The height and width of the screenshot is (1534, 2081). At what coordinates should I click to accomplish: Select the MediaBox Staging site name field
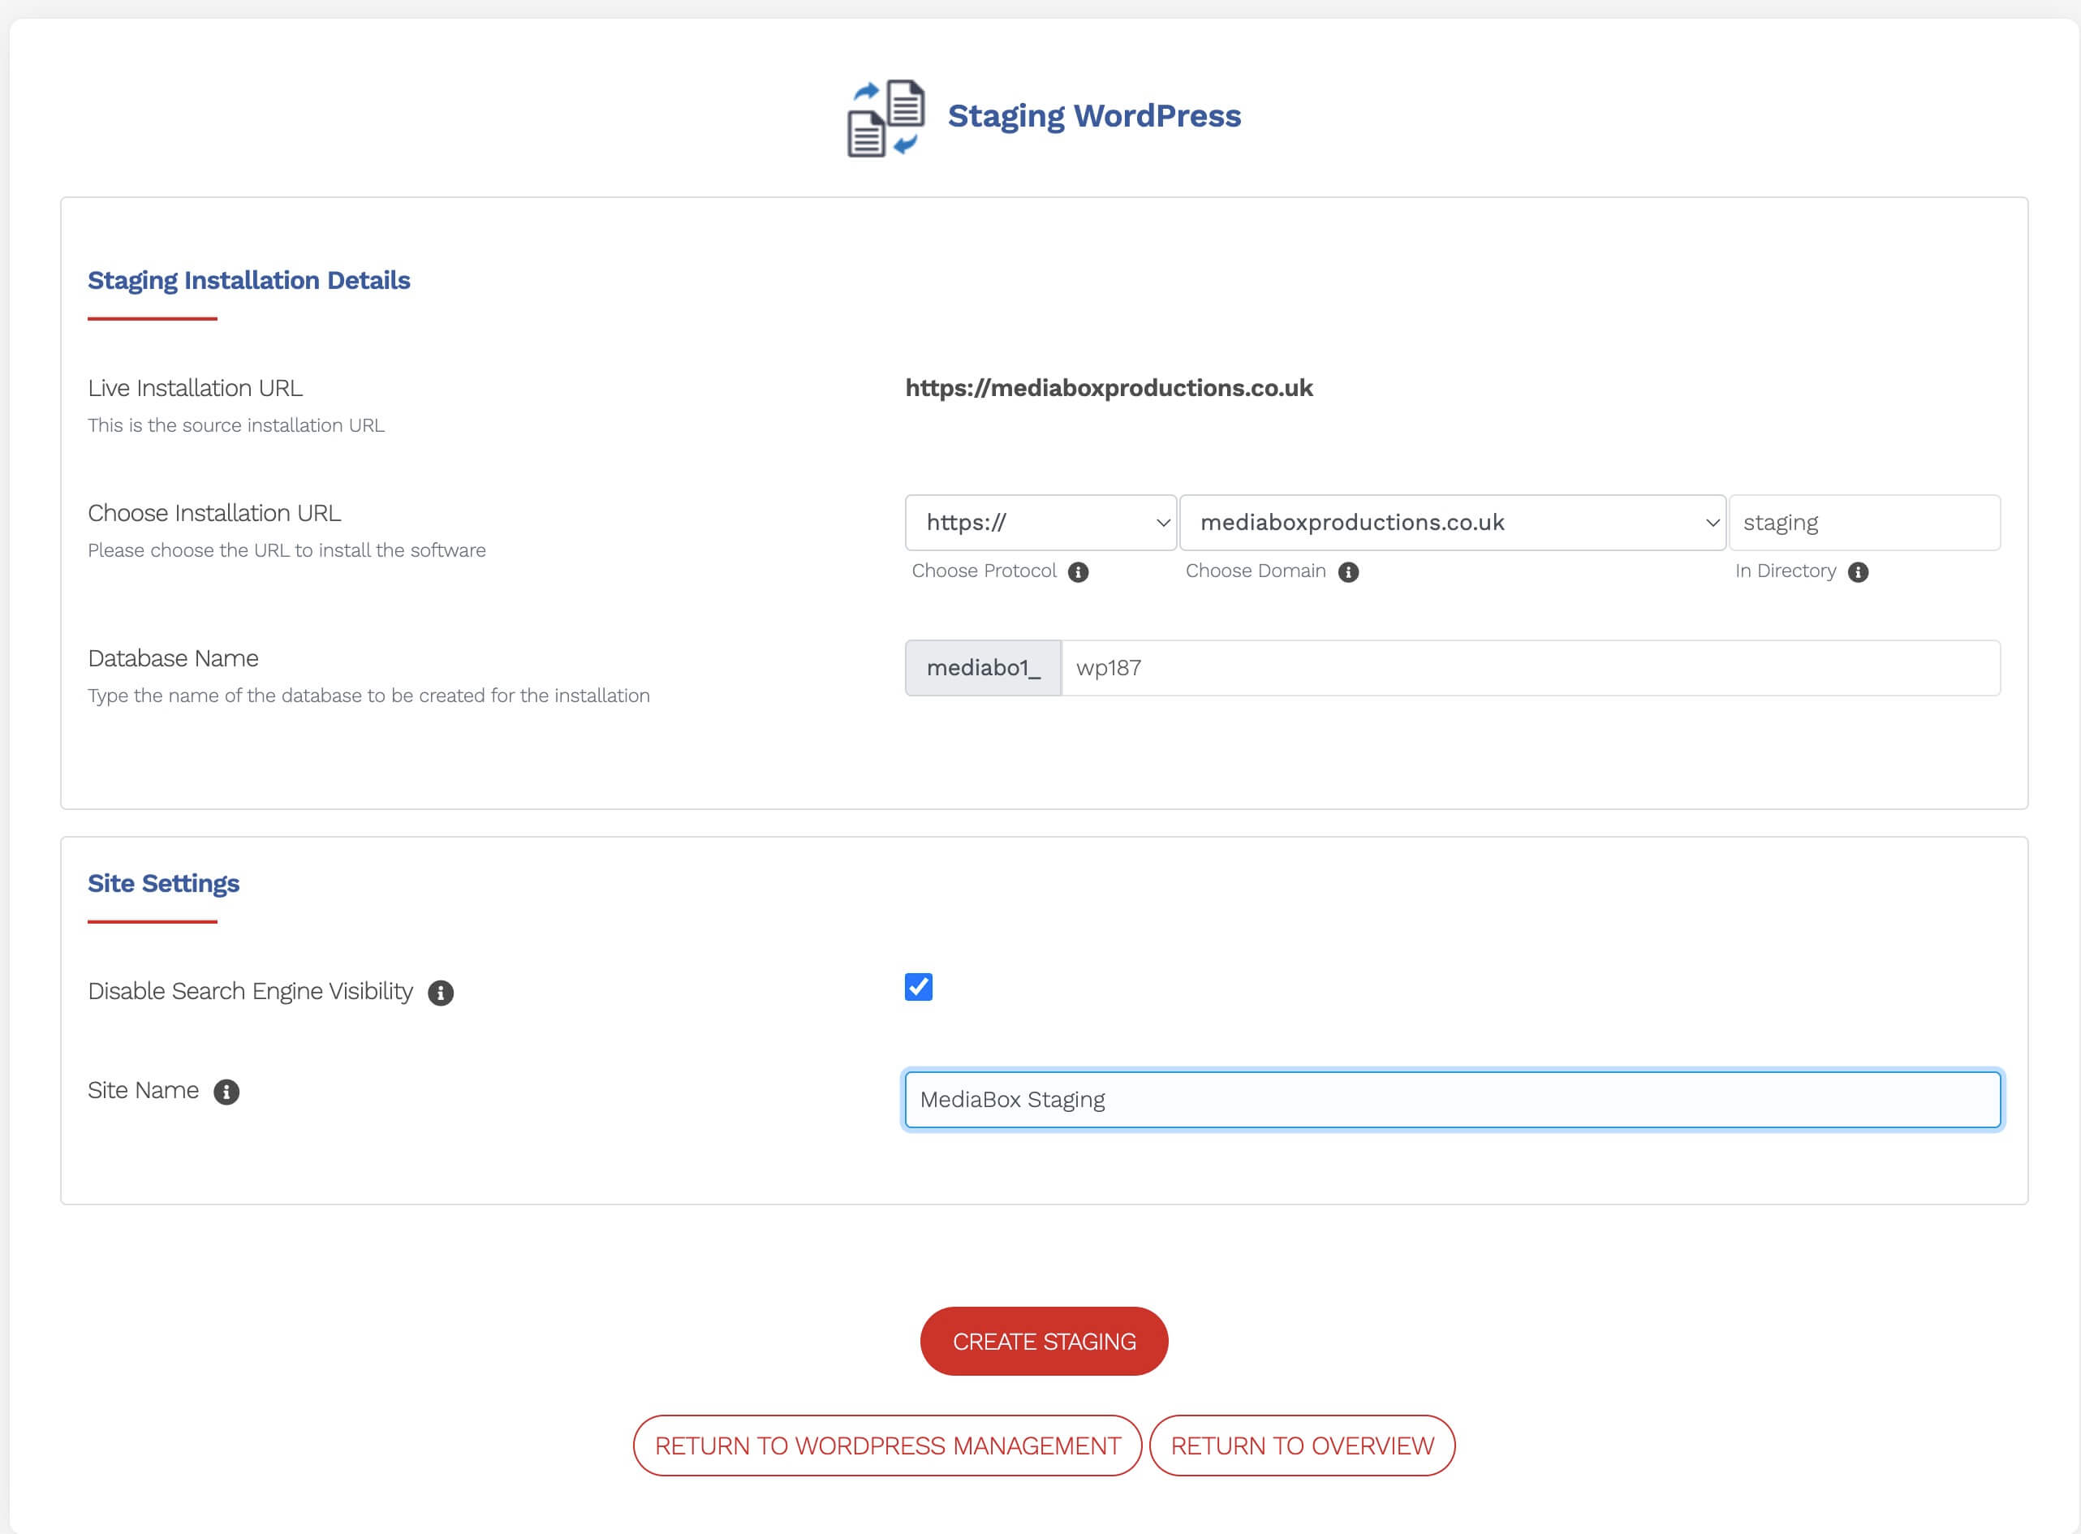[x=1454, y=1100]
